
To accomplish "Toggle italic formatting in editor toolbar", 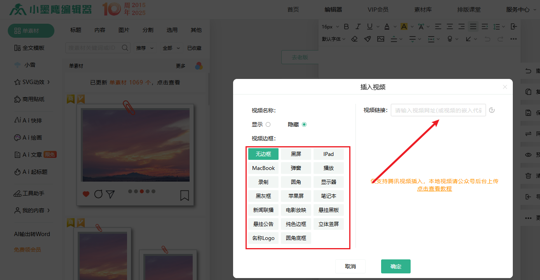I will coord(358,26).
